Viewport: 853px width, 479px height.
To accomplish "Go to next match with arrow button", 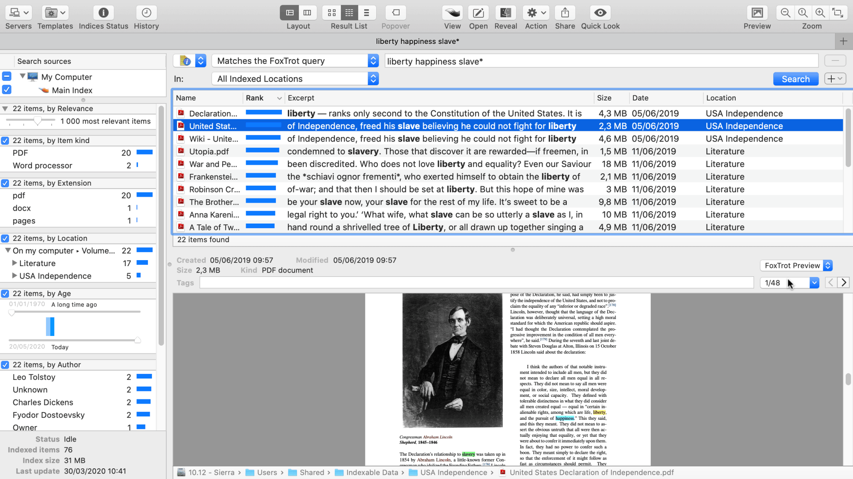I will pos(843,283).
